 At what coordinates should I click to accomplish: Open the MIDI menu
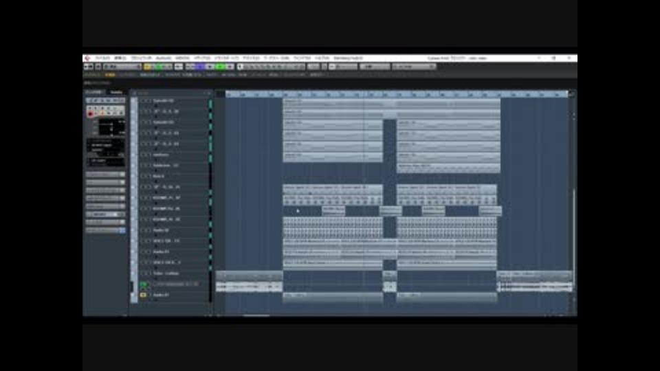(182, 58)
